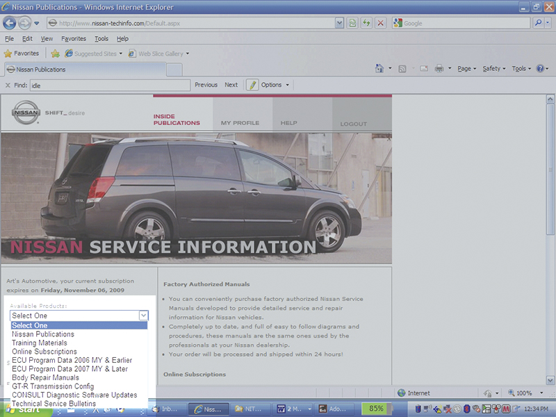Click the New Tab button
Image resolution: width=556 pixels, height=417 pixels.
[174, 70]
